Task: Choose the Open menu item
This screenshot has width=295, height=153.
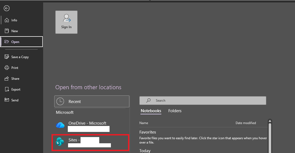Action: coord(21,42)
